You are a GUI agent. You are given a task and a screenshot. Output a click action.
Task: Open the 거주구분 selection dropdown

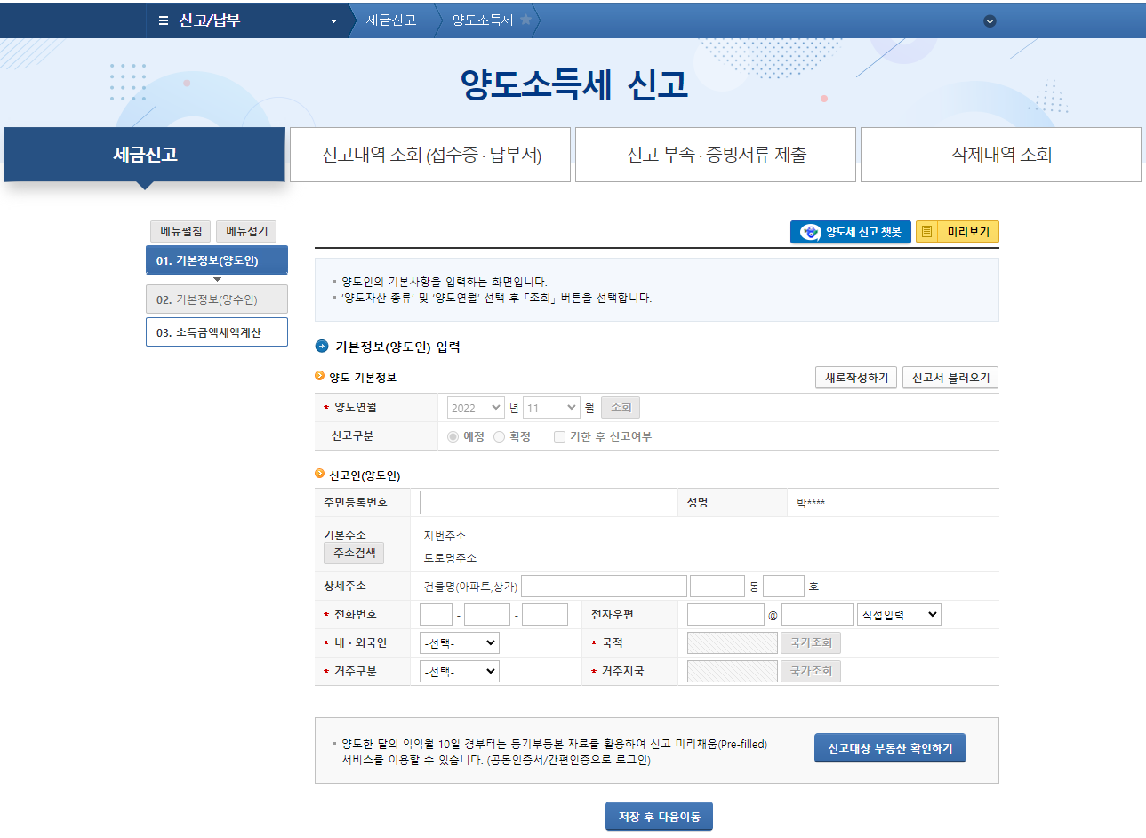(459, 671)
